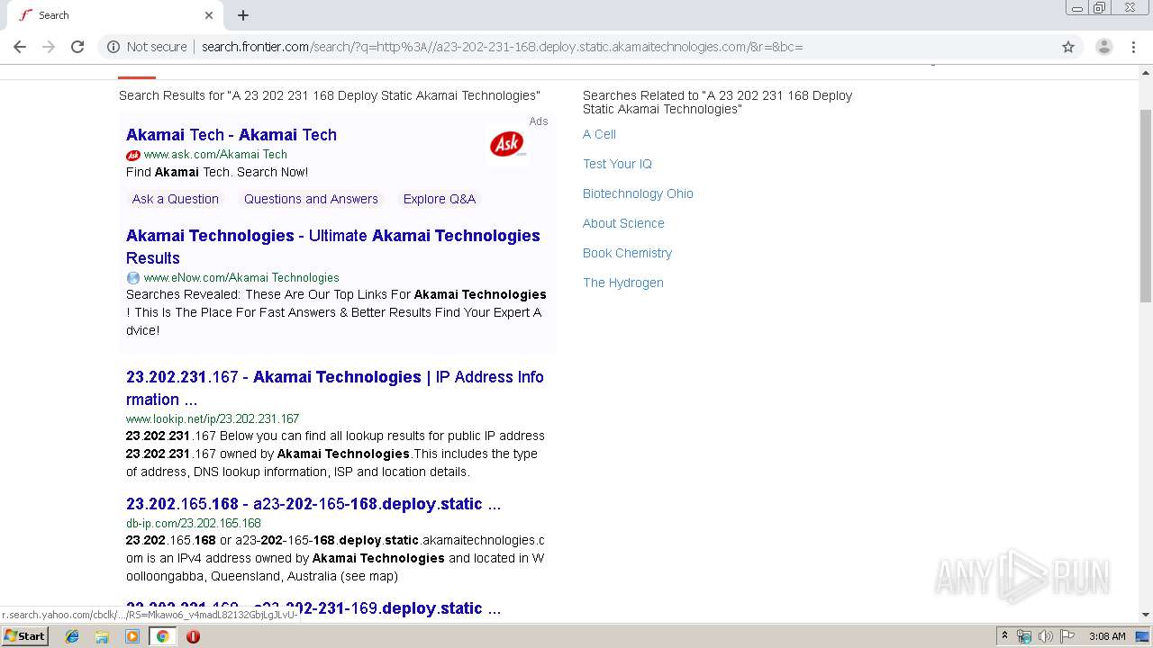Viewport: 1153px width, 648px height.
Task: Follow the Ask a Question link
Action: (176, 199)
